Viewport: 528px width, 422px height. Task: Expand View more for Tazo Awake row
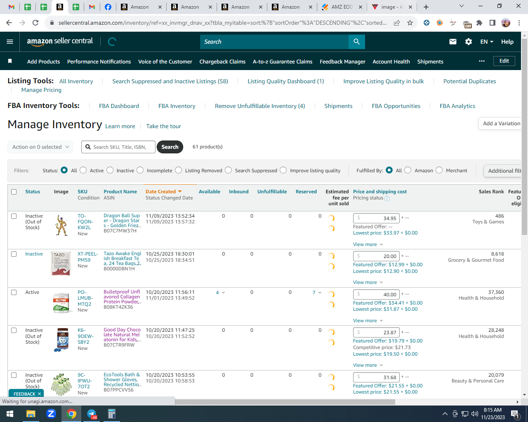tap(368, 282)
